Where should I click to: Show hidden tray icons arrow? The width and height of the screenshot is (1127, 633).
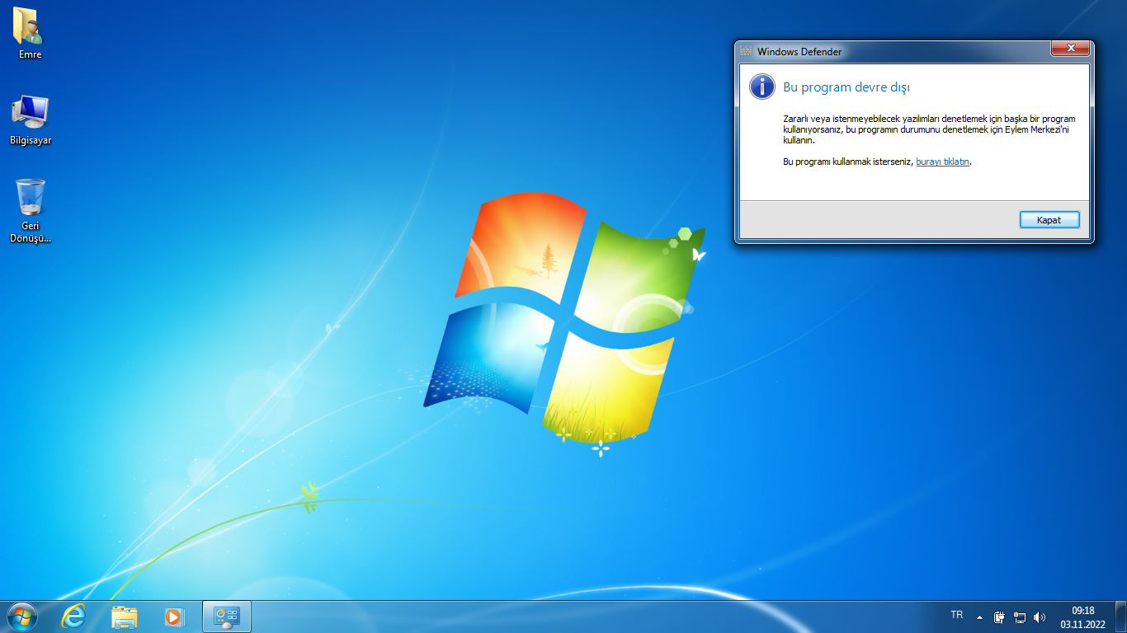point(979,617)
